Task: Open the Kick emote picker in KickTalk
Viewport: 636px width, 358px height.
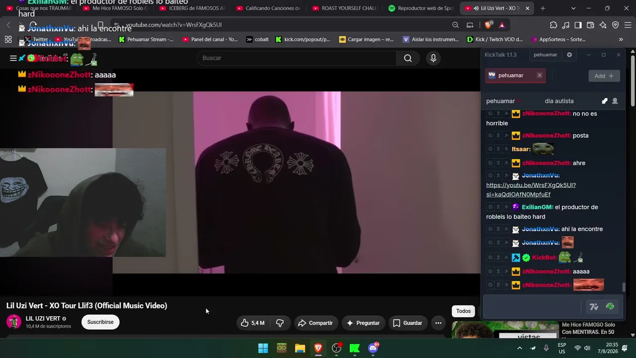Action: (x=610, y=307)
